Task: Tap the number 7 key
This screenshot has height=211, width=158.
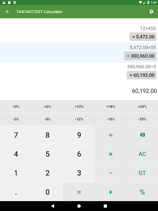Action: pyautogui.click(x=16, y=135)
